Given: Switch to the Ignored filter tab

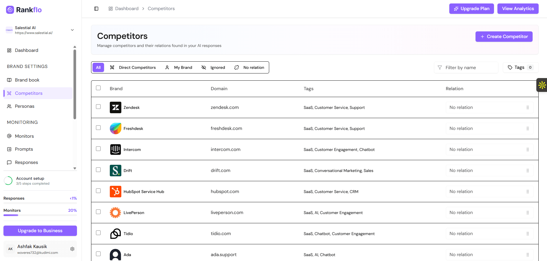Looking at the screenshot, I should tap(213, 67).
